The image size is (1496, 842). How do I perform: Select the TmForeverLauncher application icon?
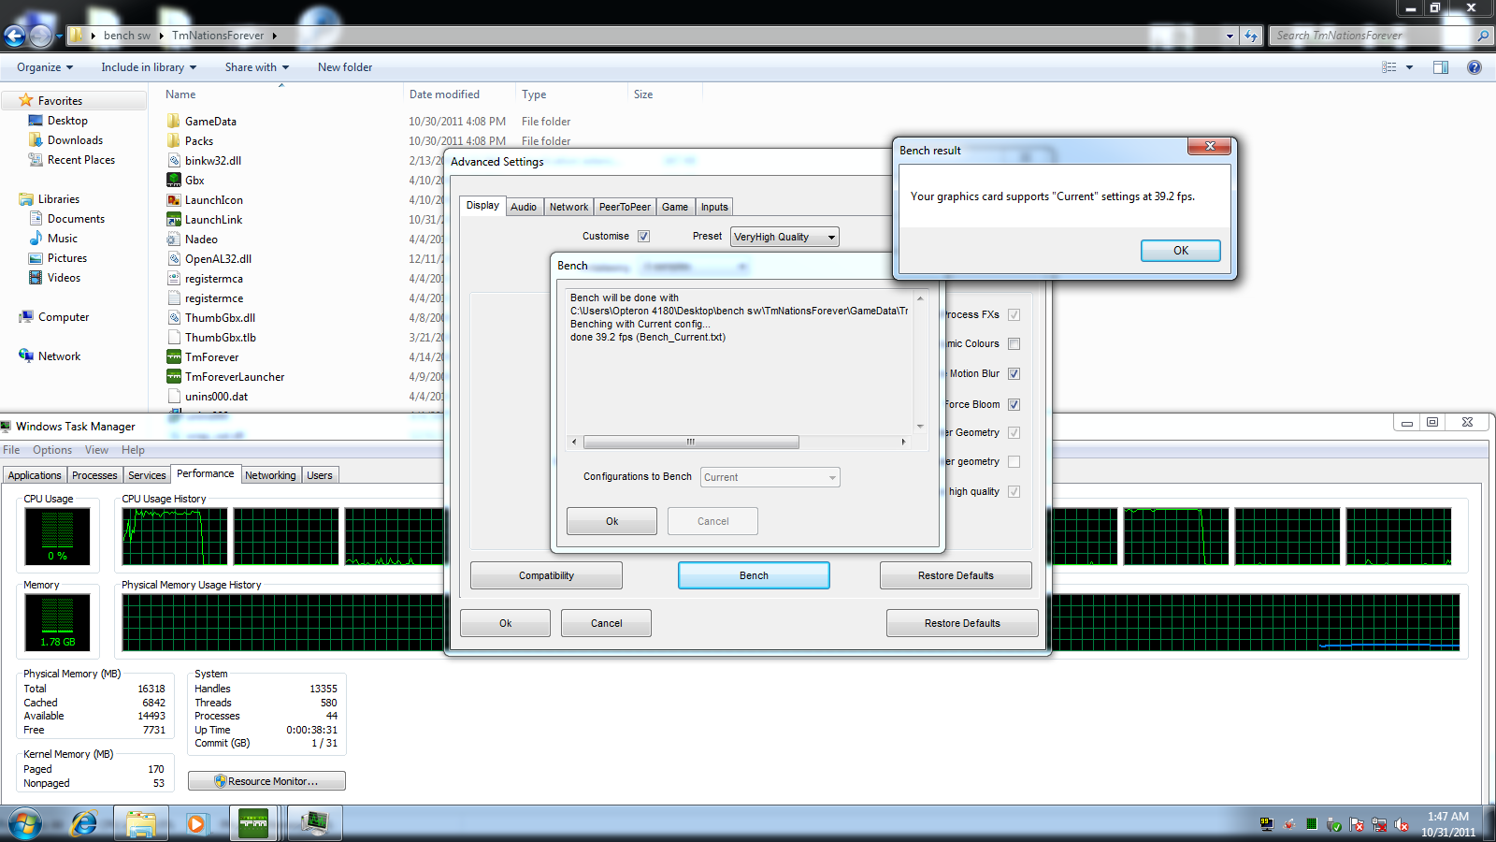[174, 376]
